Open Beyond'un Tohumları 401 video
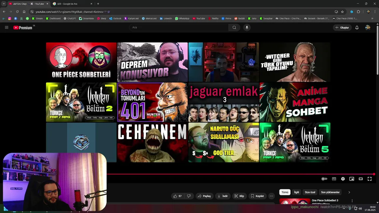This screenshot has width=379, height=213. coord(152,102)
